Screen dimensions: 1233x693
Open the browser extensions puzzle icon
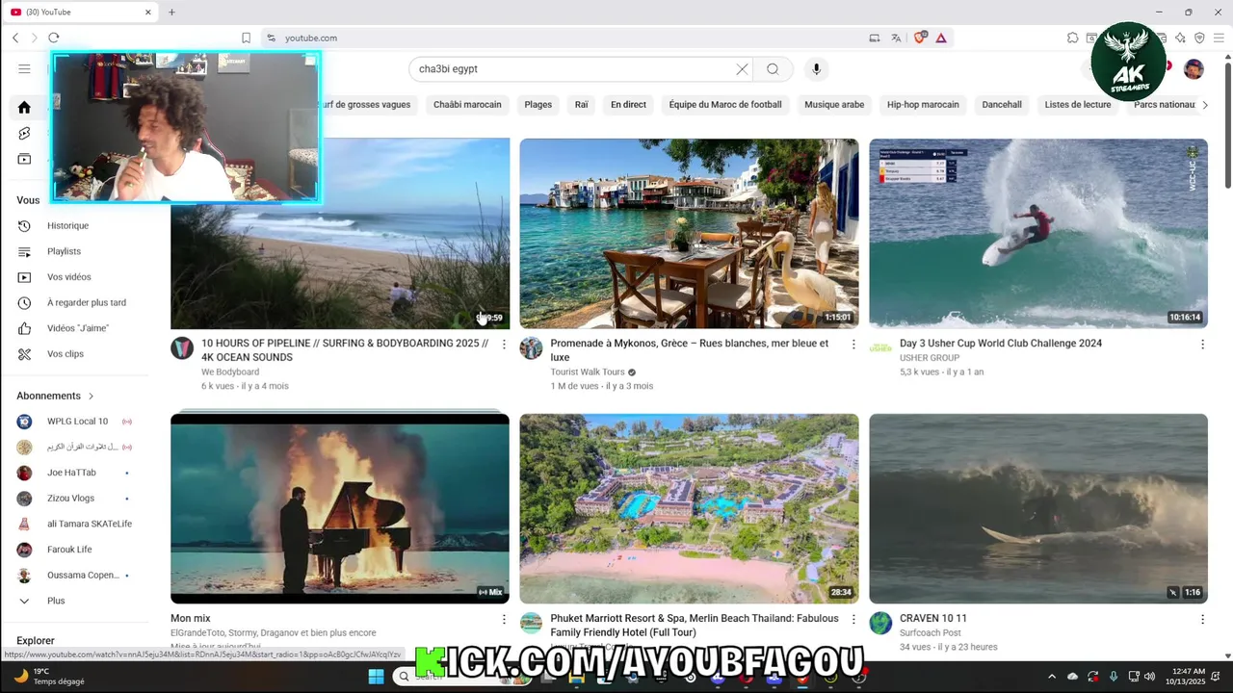tap(1072, 38)
